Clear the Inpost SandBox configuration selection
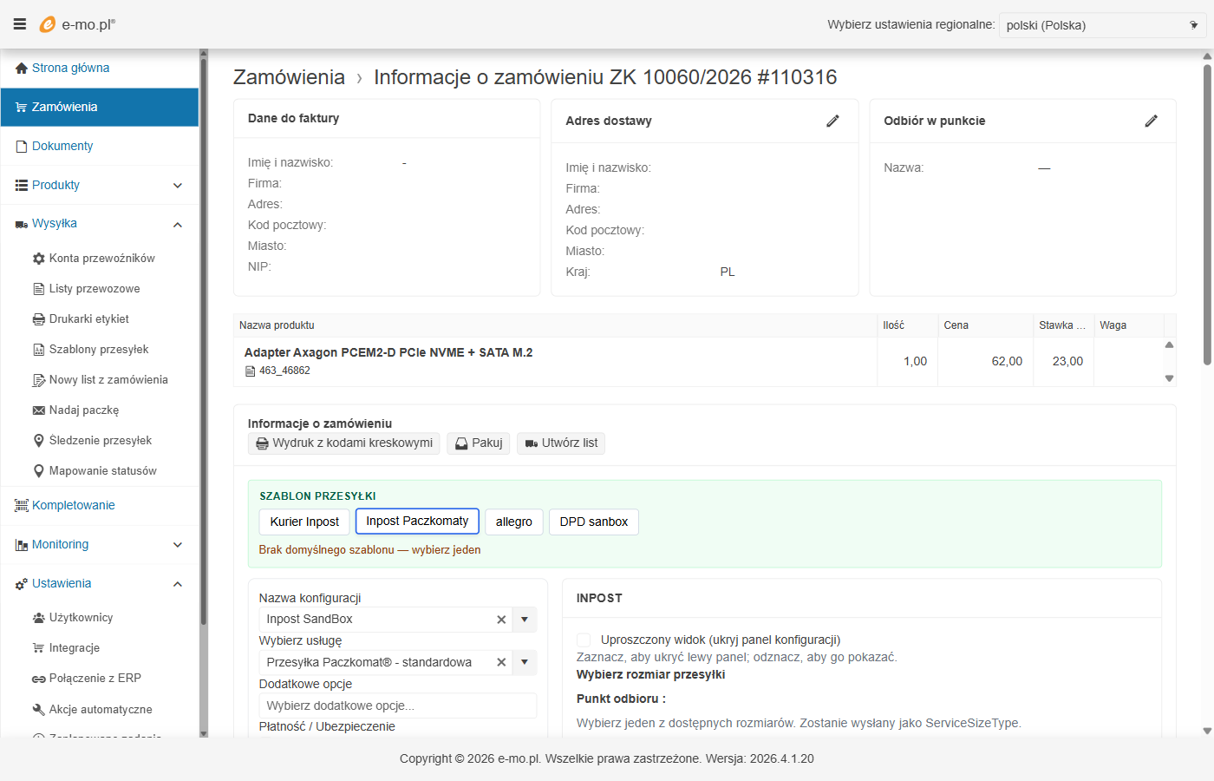The height and width of the screenshot is (781, 1214). (x=501, y=620)
